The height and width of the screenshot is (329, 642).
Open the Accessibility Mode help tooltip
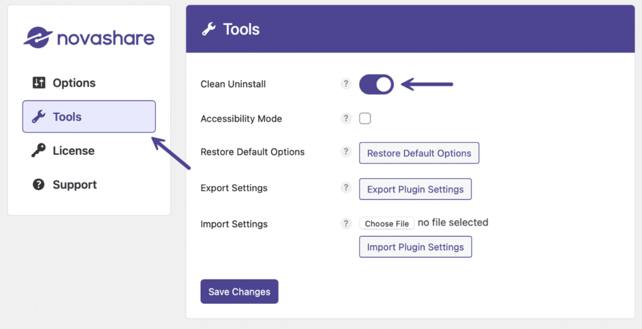pyautogui.click(x=346, y=118)
